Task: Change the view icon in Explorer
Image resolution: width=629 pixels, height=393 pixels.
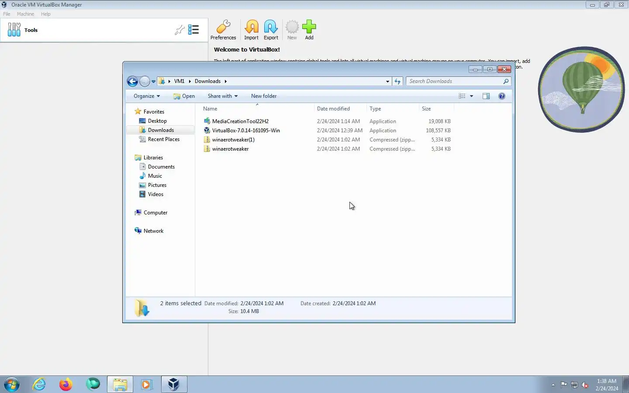Action: [462, 96]
